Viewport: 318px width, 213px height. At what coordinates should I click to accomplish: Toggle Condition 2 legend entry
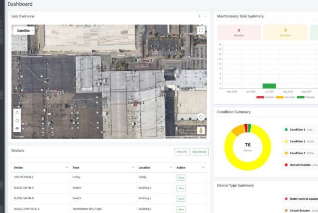pyautogui.click(x=300, y=142)
